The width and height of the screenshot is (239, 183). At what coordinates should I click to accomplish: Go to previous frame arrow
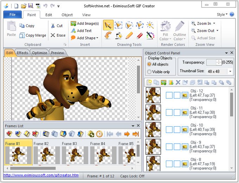[118, 134]
